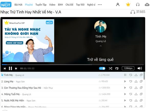The image size is (150, 111).
Task: Click the NhacCuaTui VIP ad banner
Action: [x=28, y=41]
